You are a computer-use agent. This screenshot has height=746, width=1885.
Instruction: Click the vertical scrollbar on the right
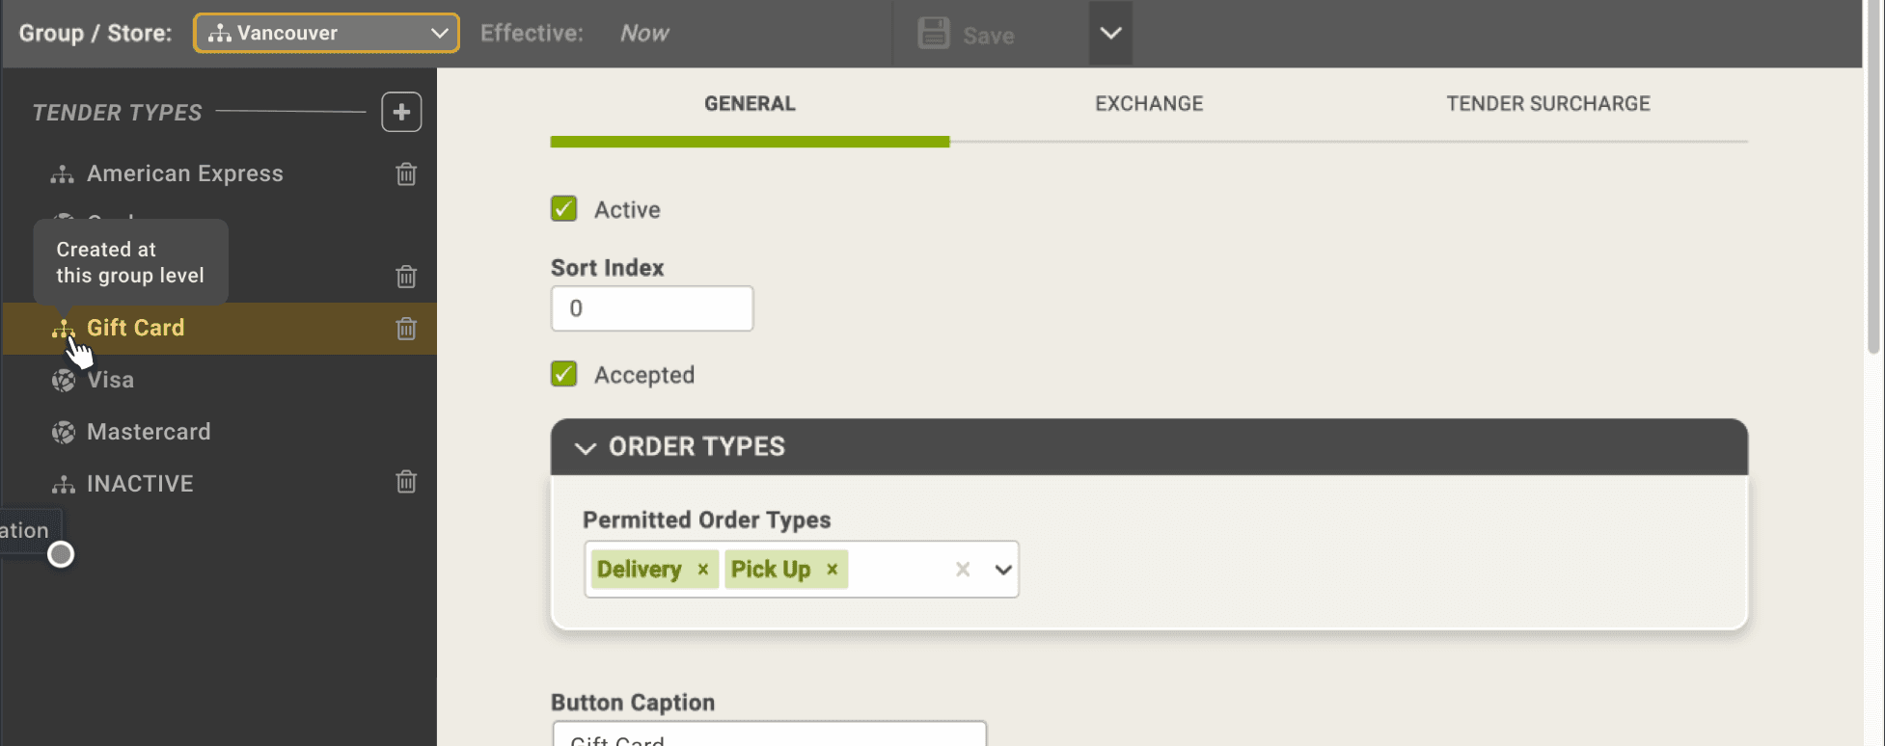tap(1872, 178)
